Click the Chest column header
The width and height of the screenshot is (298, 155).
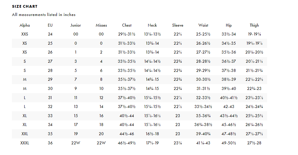coord(127,25)
